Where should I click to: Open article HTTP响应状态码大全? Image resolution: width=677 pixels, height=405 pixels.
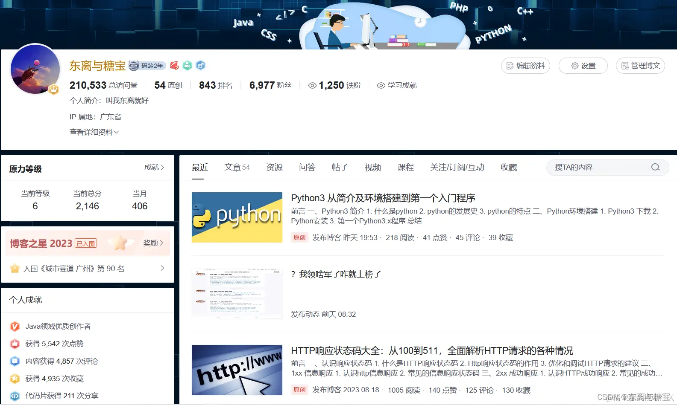point(432,350)
